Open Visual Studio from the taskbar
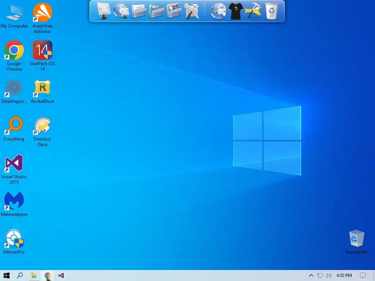This screenshot has height=281, width=375. (61, 276)
